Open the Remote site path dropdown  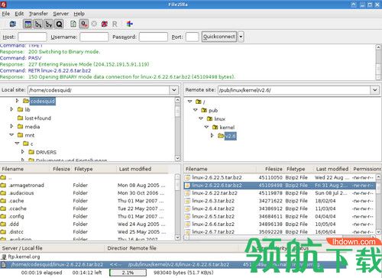(x=374, y=90)
